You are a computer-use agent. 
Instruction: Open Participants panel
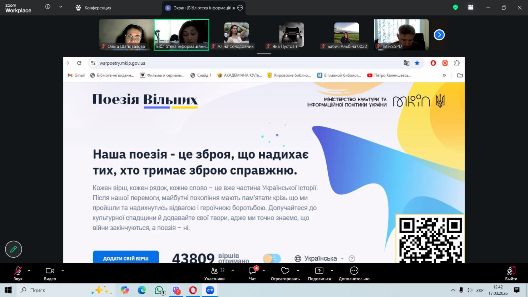pos(214,274)
